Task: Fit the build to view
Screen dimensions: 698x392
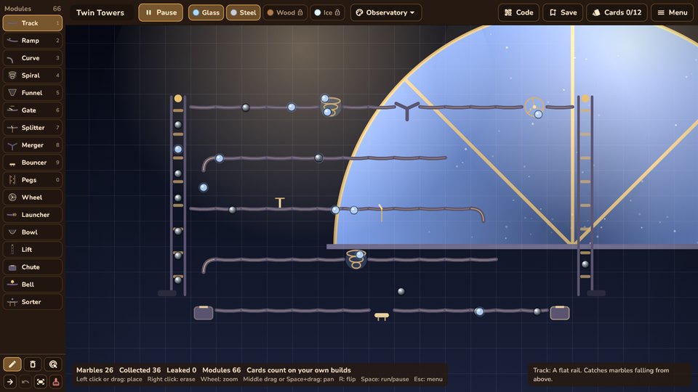Action: click(41, 382)
